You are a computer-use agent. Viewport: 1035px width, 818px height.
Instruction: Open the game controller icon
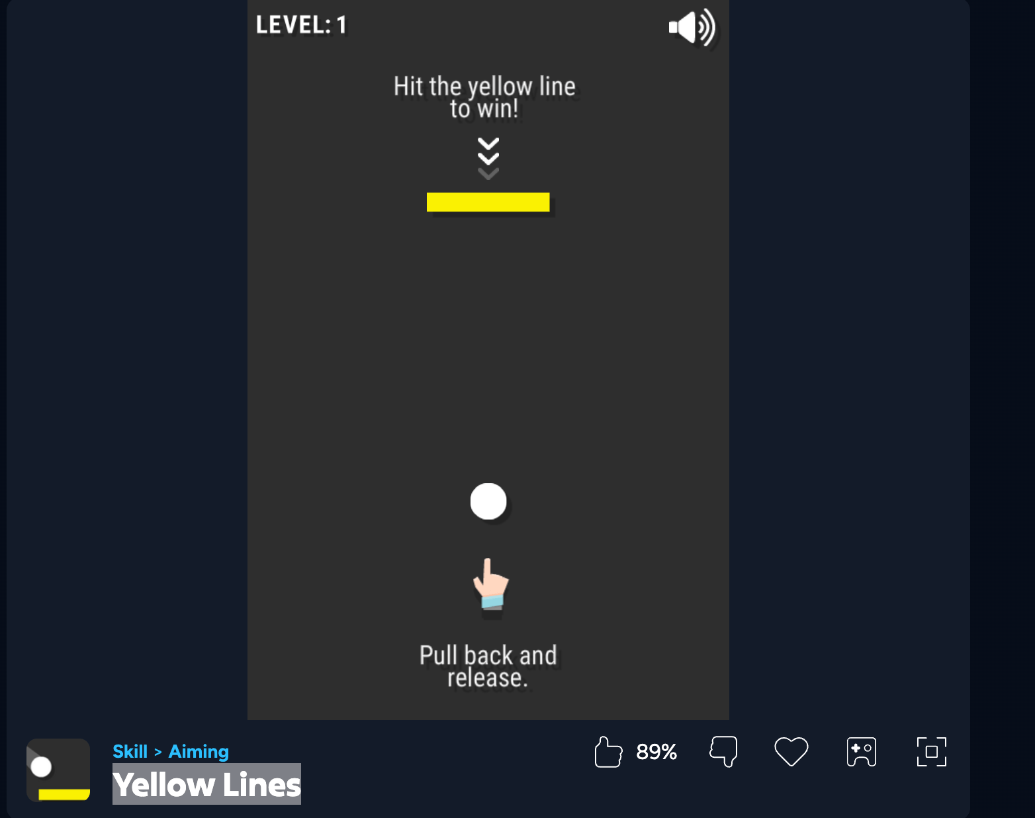pos(862,752)
